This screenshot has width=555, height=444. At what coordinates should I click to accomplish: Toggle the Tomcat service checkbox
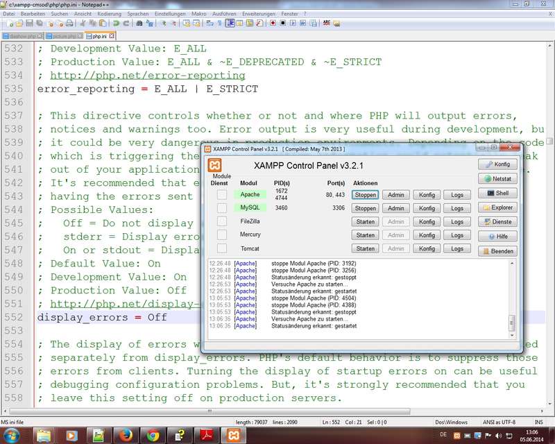tap(222, 248)
